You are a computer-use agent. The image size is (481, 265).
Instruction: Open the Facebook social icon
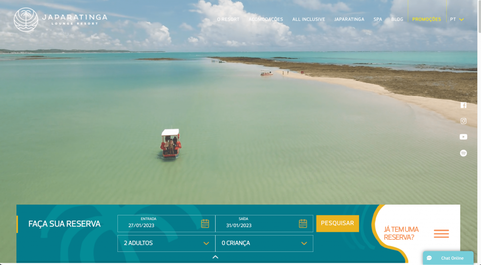click(464, 105)
